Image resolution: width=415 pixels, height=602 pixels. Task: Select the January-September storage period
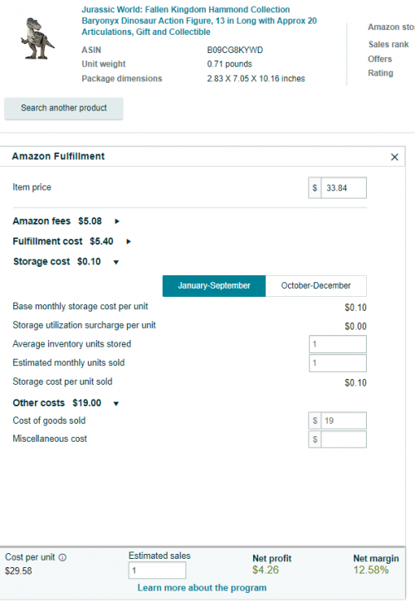(214, 285)
